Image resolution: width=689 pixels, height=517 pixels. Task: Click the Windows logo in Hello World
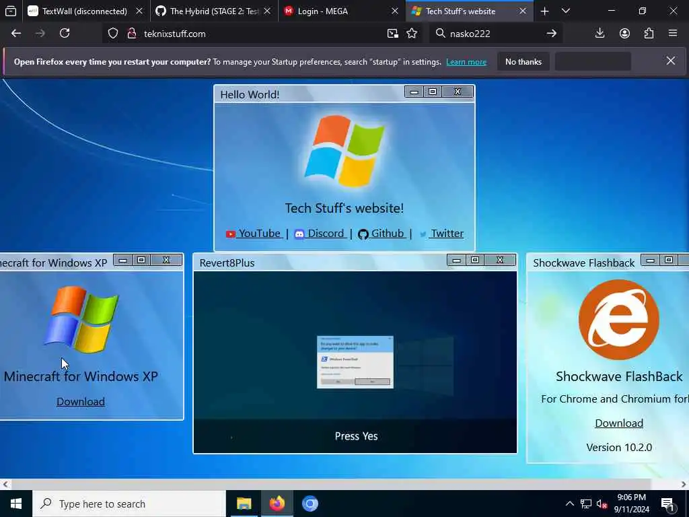pyautogui.click(x=344, y=151)
